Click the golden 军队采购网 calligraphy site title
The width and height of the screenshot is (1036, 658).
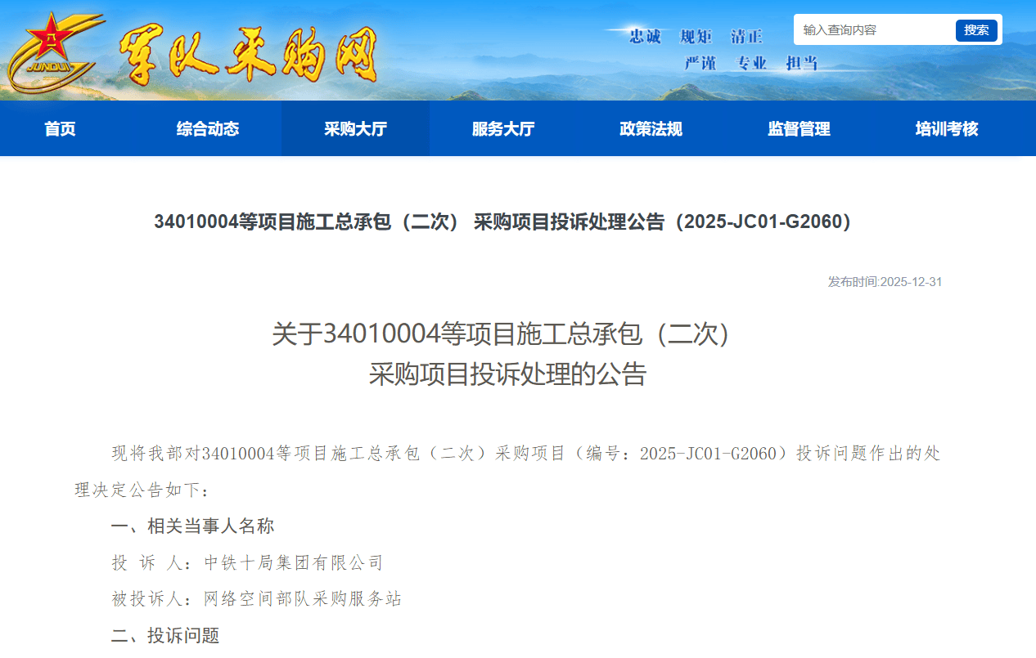[248, 54]
